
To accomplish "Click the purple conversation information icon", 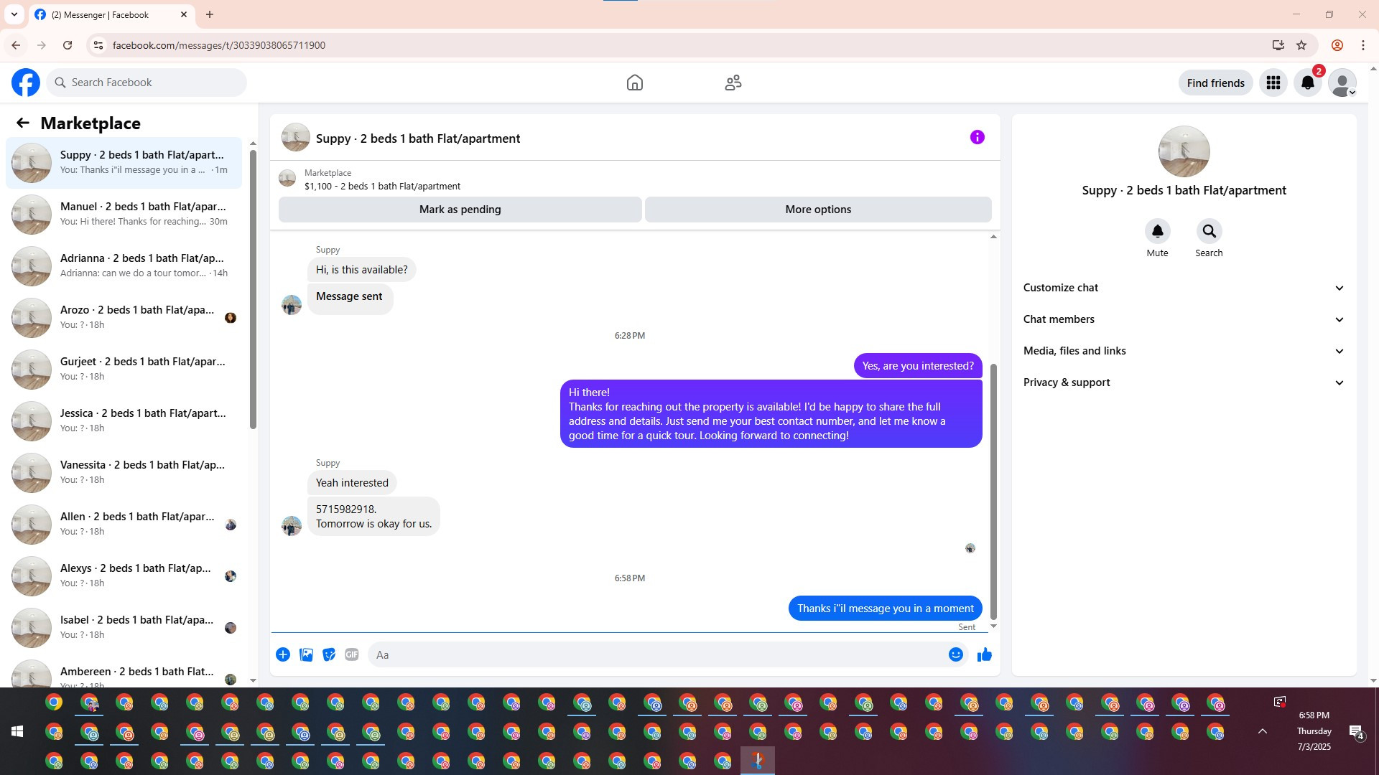I will point(977,137).
